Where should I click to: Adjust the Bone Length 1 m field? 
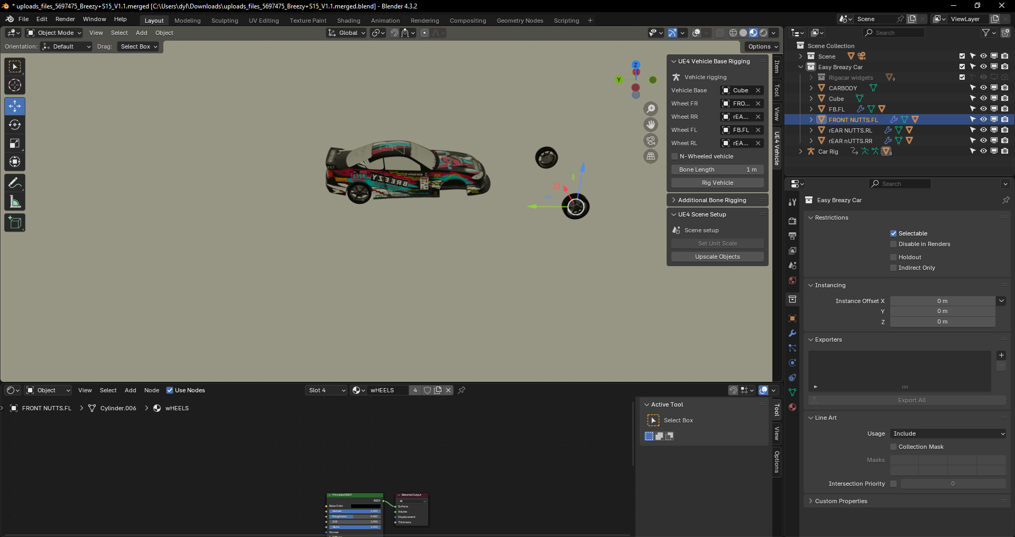[x=717, y=169]
